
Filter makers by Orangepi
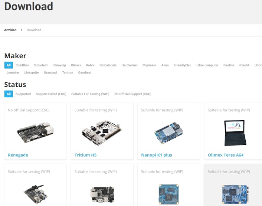pyautogui.click(x=50, y=72)
